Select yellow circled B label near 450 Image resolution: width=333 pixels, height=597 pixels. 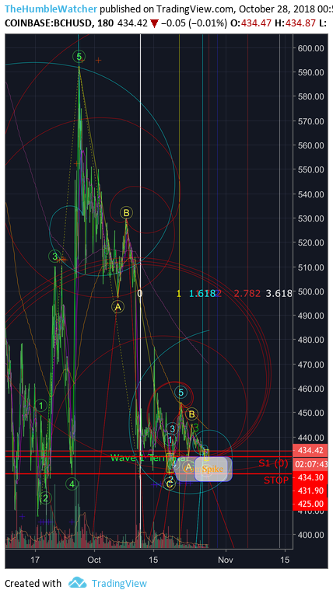tap(191, 414)
